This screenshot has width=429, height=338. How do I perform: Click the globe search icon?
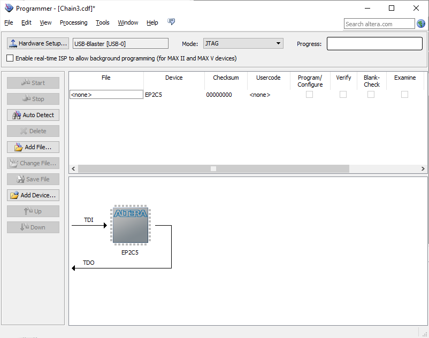[x=421, y=24]
